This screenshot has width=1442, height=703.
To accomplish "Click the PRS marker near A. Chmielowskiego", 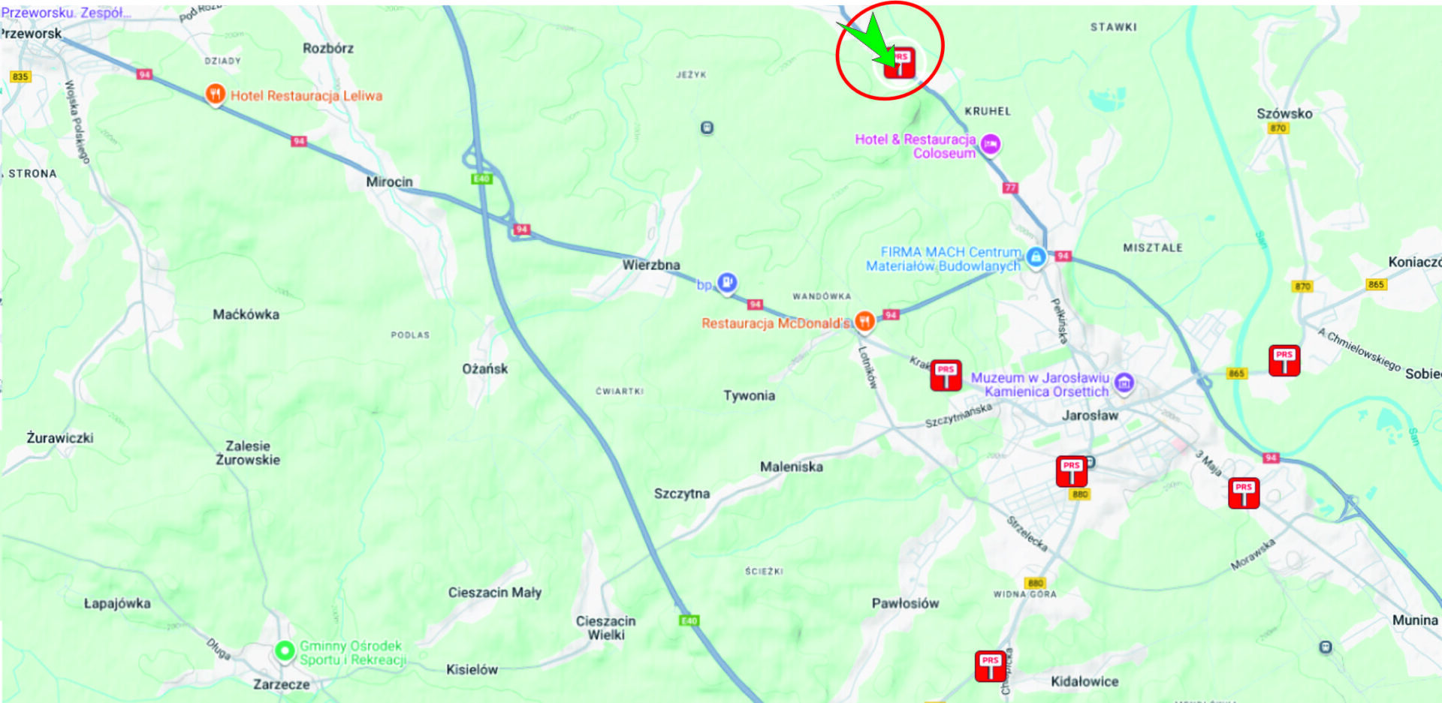I will coord(1284,360).
